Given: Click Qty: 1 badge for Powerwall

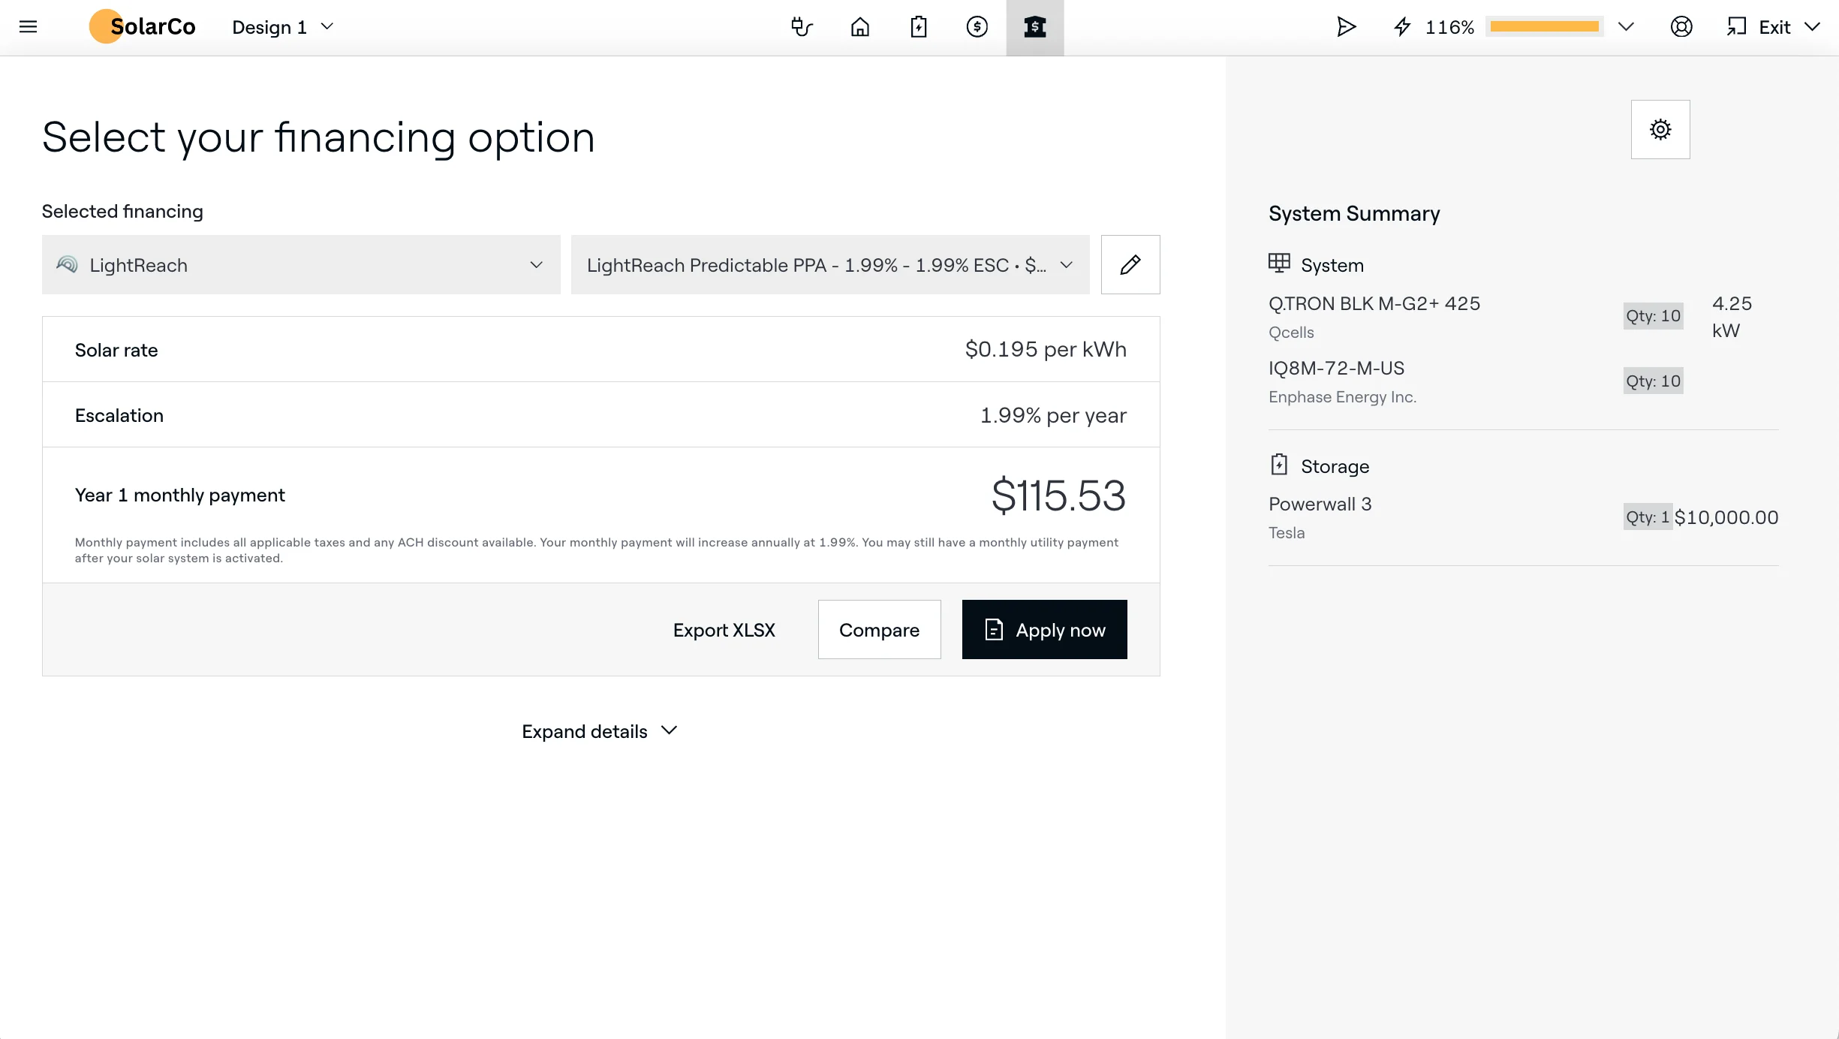Looking at the screenshot, I should pos(1648,516).
